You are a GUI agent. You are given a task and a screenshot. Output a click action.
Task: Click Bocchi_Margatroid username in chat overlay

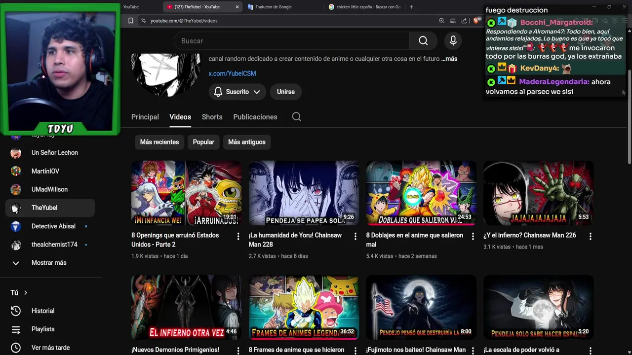click(x=556, y=23)
